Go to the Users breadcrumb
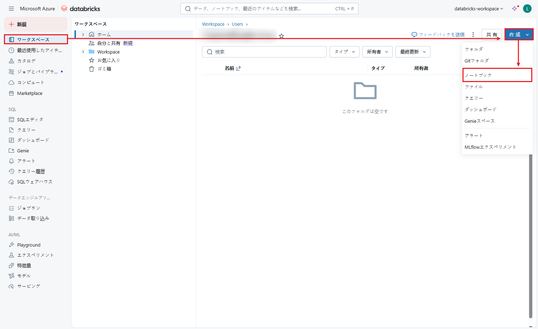The image size is (538, 329). (237, 24)
